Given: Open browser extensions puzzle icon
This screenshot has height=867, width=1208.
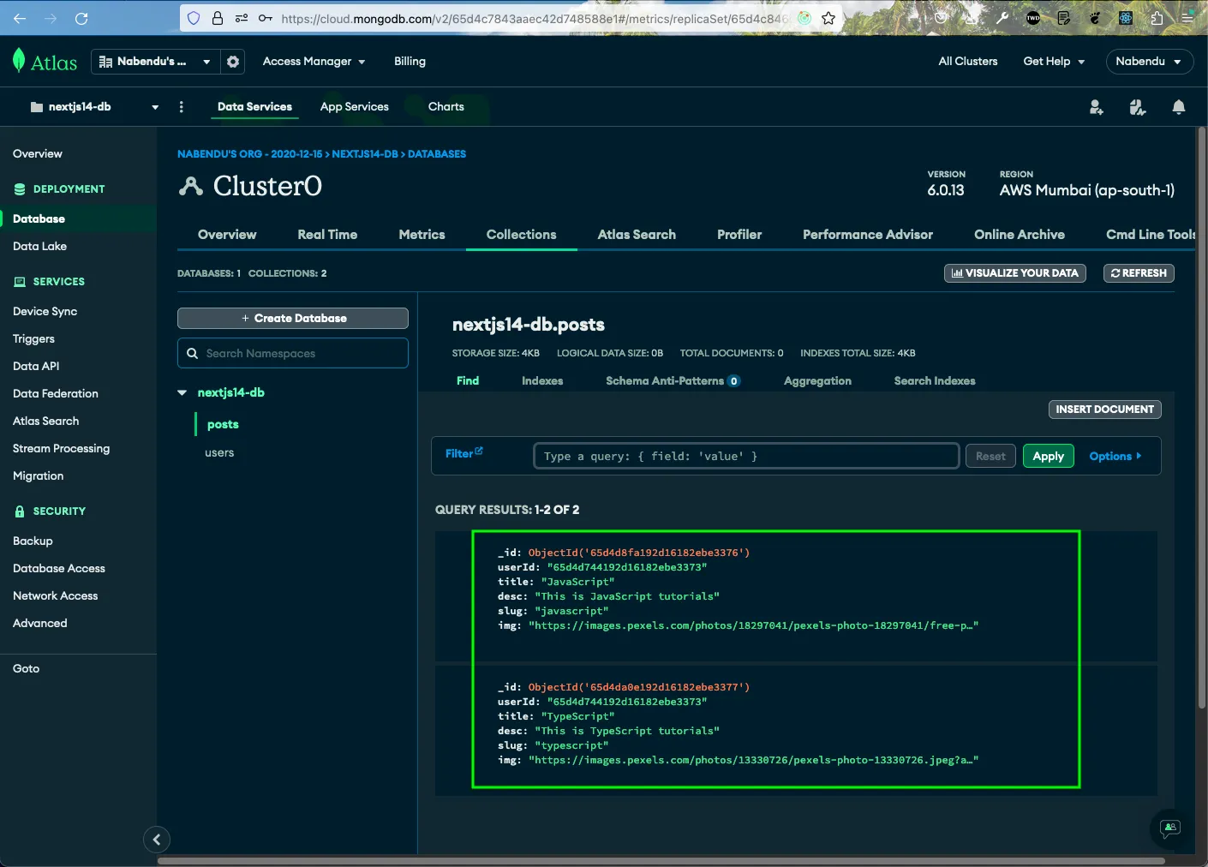Looking at the screenshot, I should point(1157,18).
